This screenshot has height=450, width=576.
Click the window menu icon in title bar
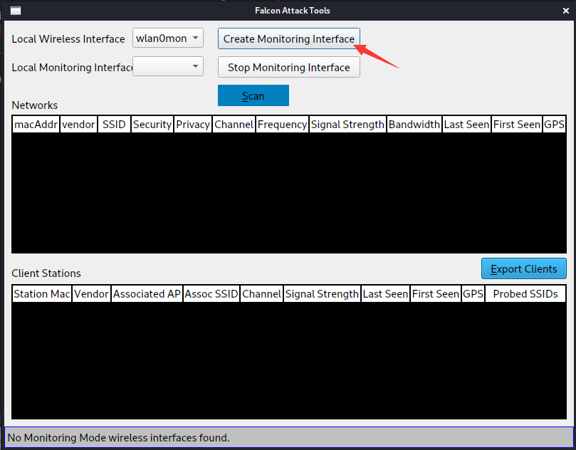16,11
